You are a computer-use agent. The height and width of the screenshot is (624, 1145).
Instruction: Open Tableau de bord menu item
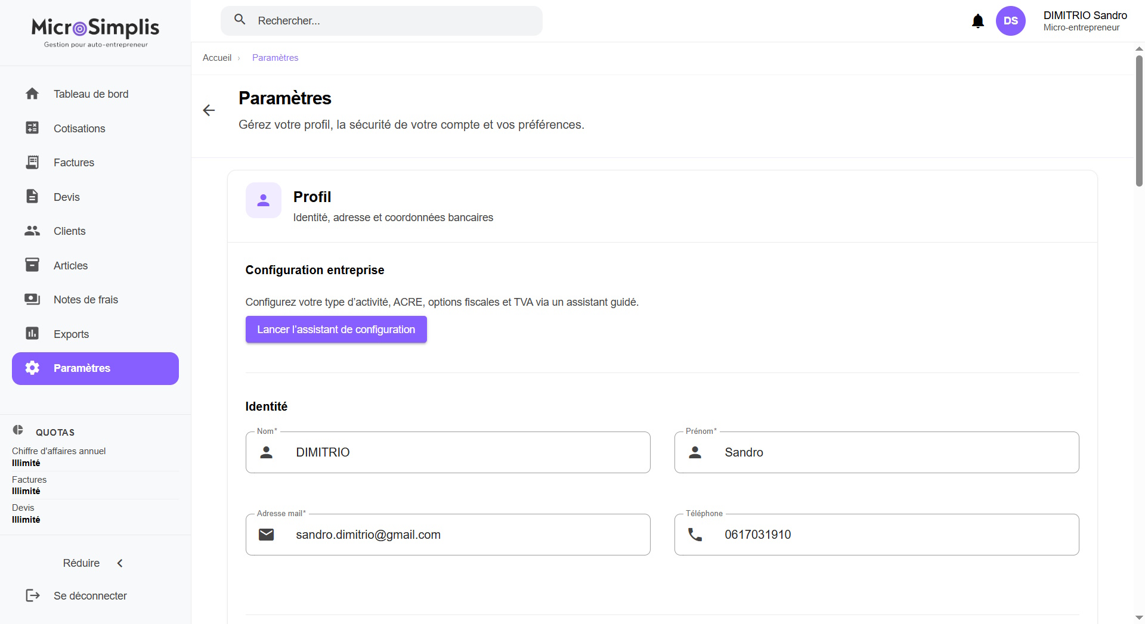(95, 94)
